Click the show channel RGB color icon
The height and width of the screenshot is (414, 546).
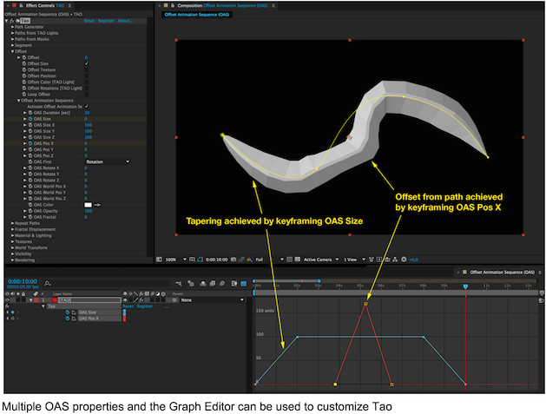coord(249,260)
